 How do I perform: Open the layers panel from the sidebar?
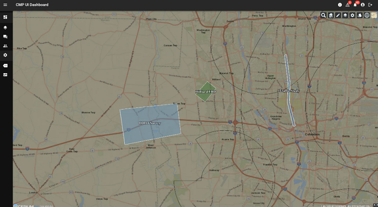click(x=5, y=28)
